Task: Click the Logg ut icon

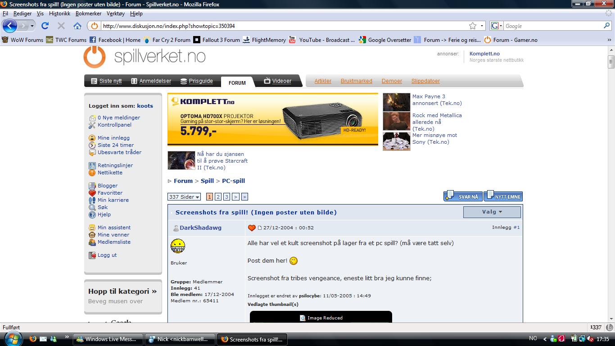Action: click(92, 255)
